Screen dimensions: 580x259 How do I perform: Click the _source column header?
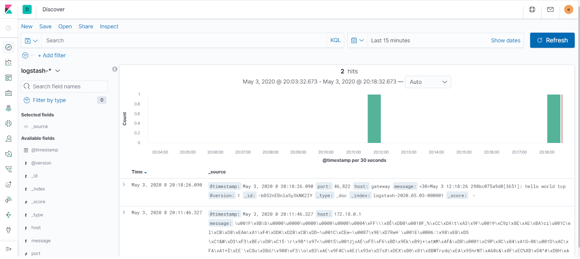(x=217, y=172)
